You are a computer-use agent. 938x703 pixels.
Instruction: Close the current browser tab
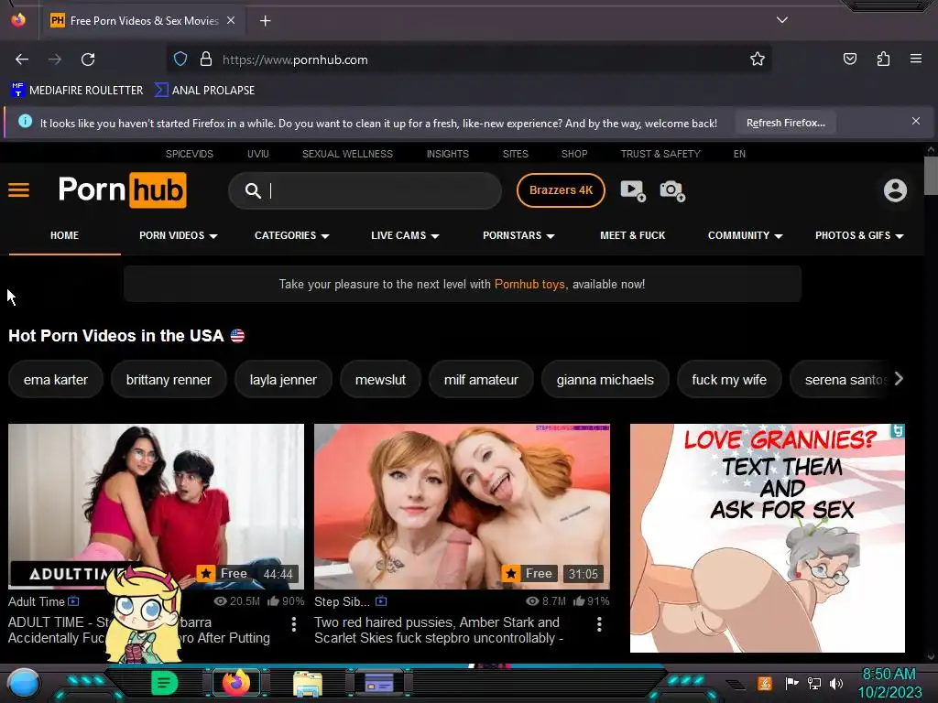click(231, 20)
